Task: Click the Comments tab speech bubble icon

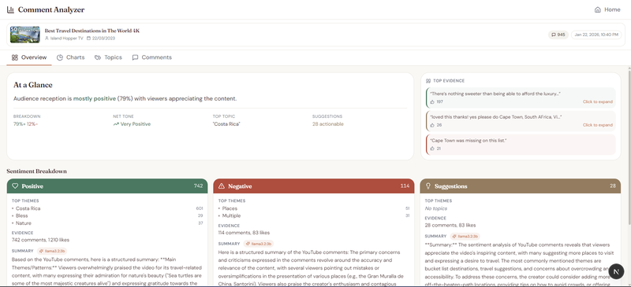Action: pos(135,57)
